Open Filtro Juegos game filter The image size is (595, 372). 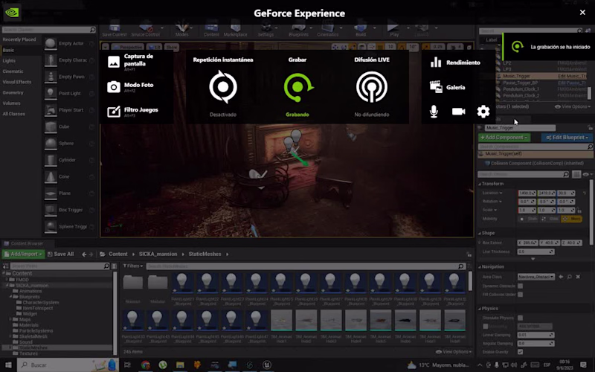132,112
